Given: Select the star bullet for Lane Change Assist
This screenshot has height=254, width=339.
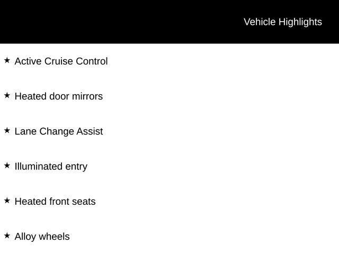Looking at the screenshot, I should coord(7,130).
